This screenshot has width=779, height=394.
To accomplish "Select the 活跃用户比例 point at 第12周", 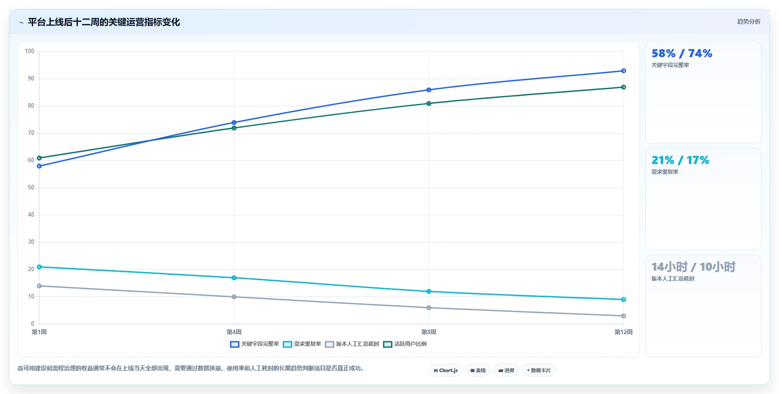I will point(623,87).
